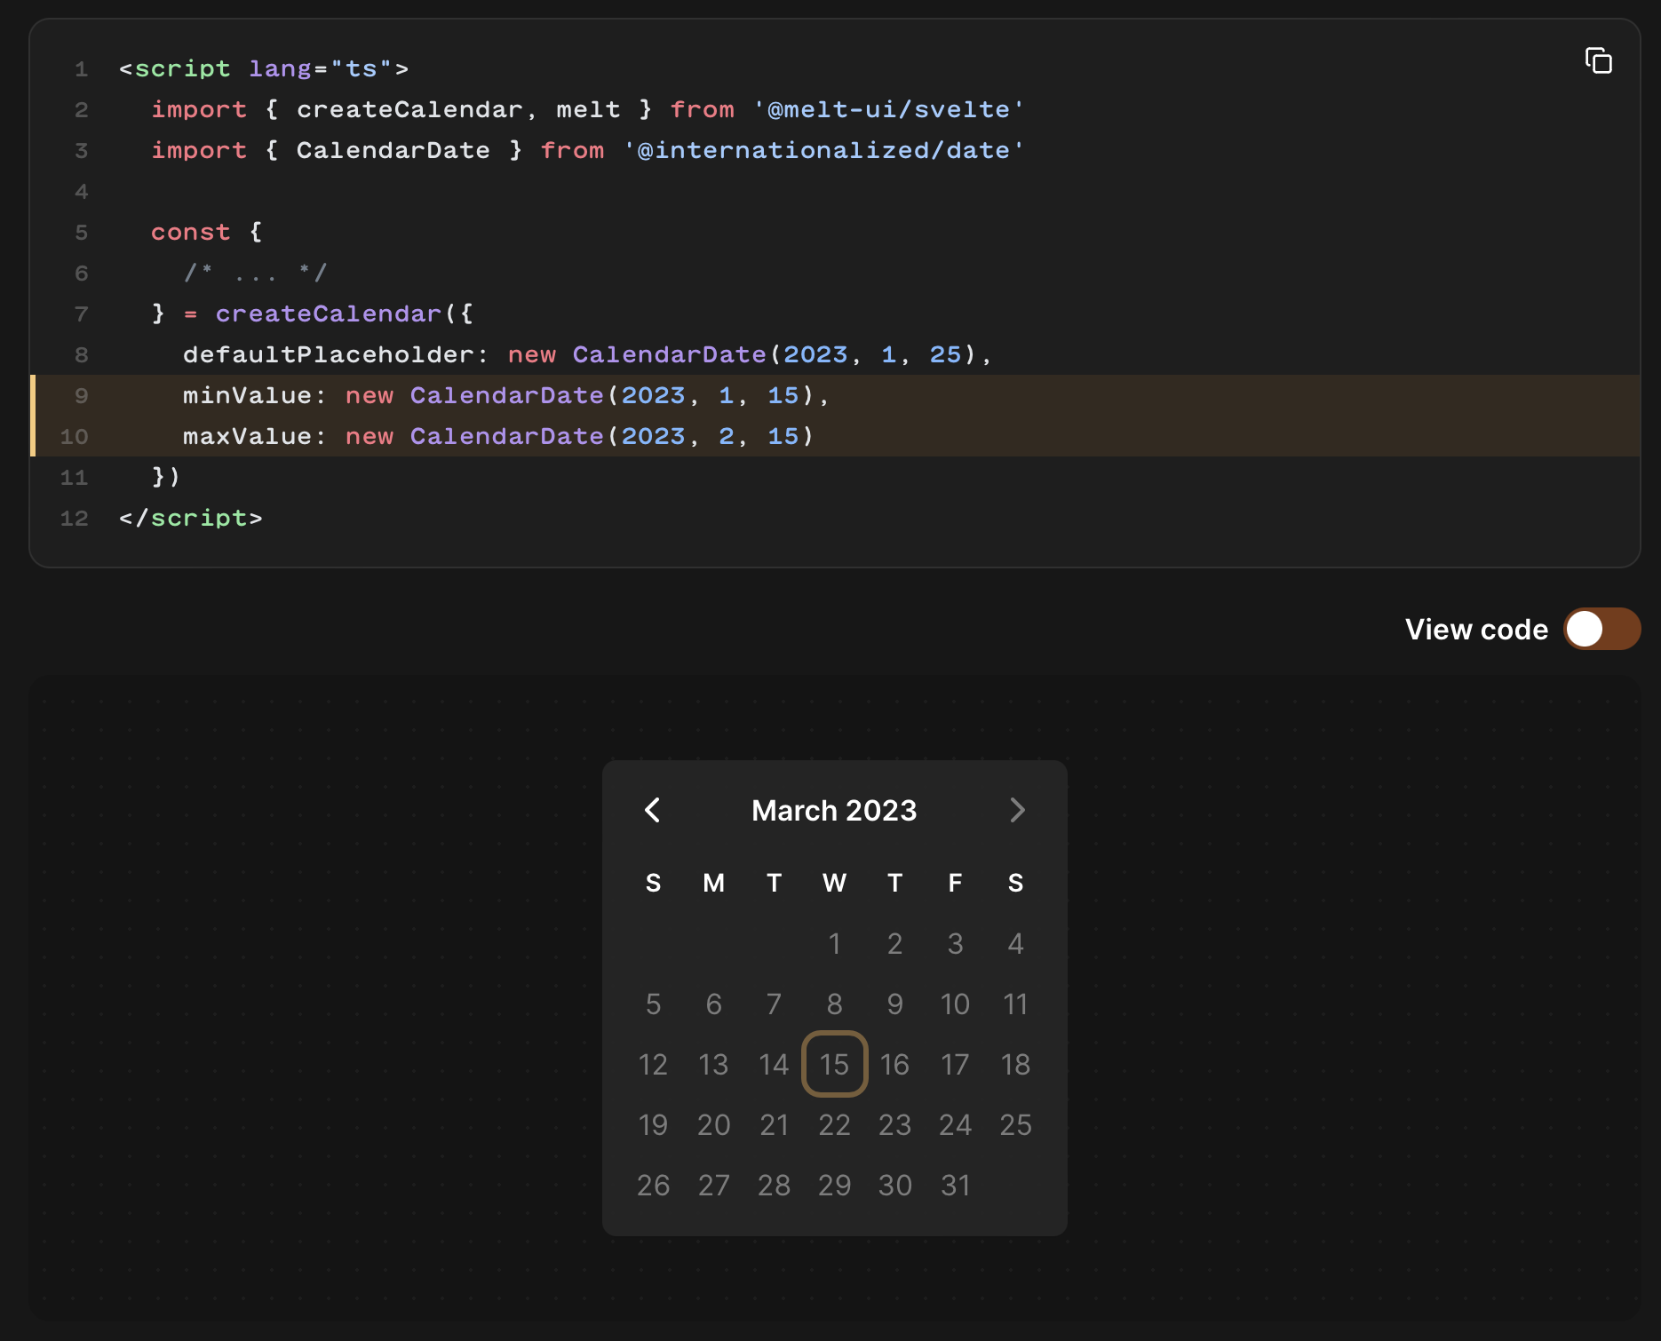This screenshot has height=1341, width=1661.
Task: Select March 1 on the calendar
Action: coord(834,944)
